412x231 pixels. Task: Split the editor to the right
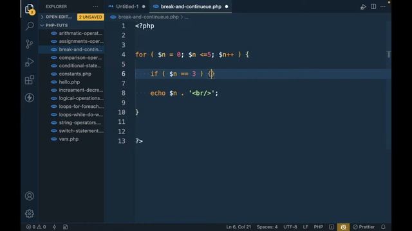tap(373, 6)
